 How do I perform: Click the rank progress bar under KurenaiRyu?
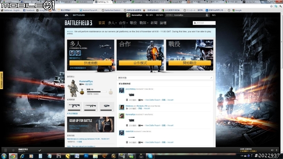tap(96, 92)
